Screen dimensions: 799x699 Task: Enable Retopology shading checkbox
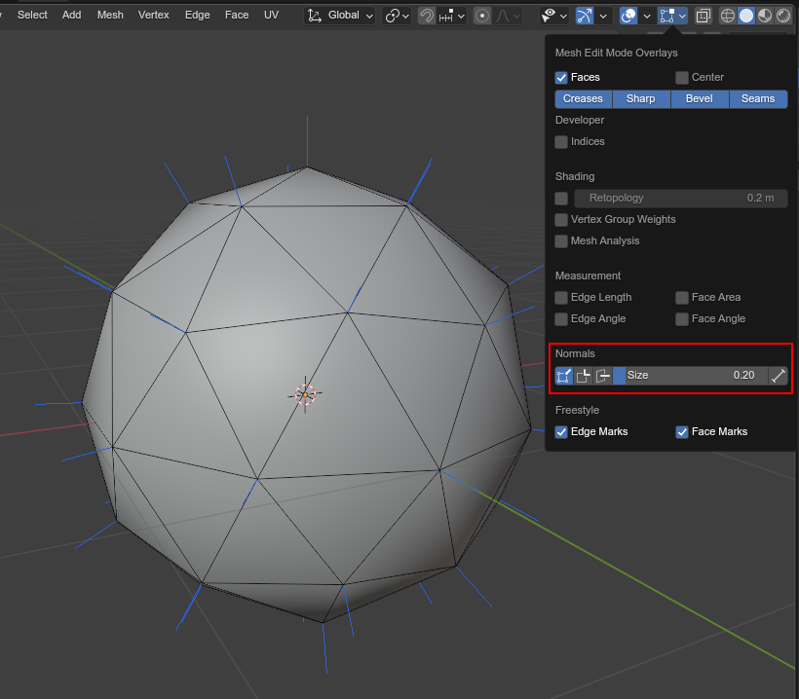point(561,198)
